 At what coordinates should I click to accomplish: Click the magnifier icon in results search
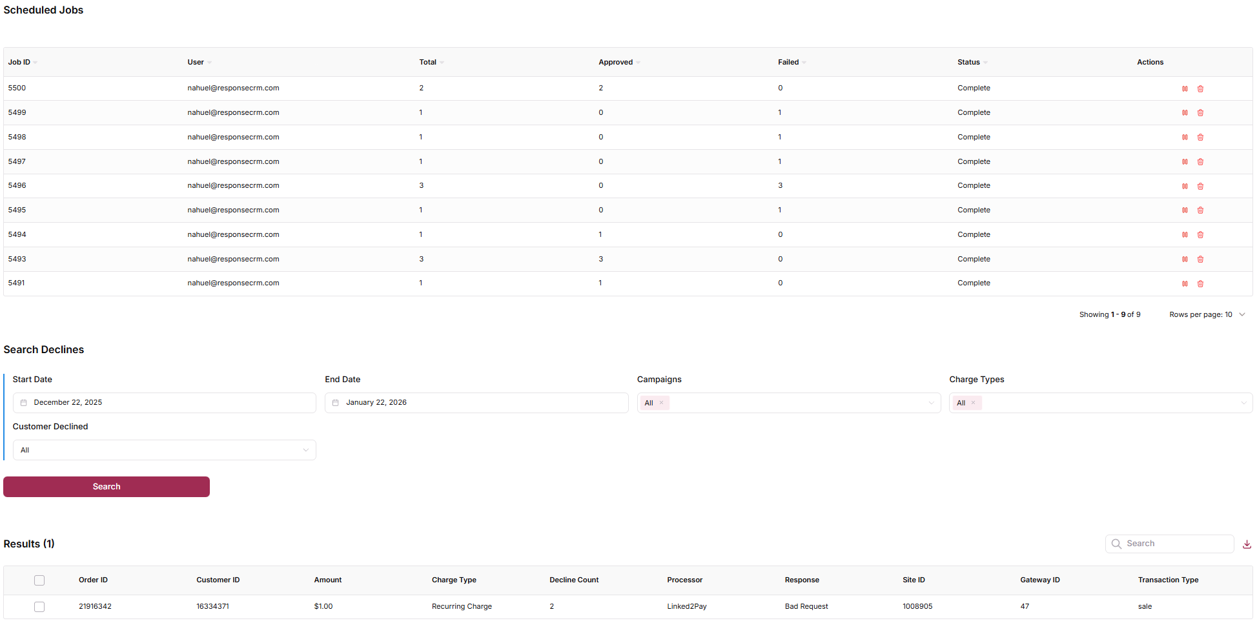tap(1116, 544)
